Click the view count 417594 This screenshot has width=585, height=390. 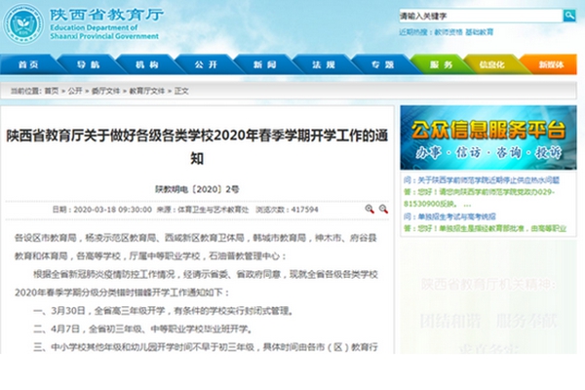point(305,210)
